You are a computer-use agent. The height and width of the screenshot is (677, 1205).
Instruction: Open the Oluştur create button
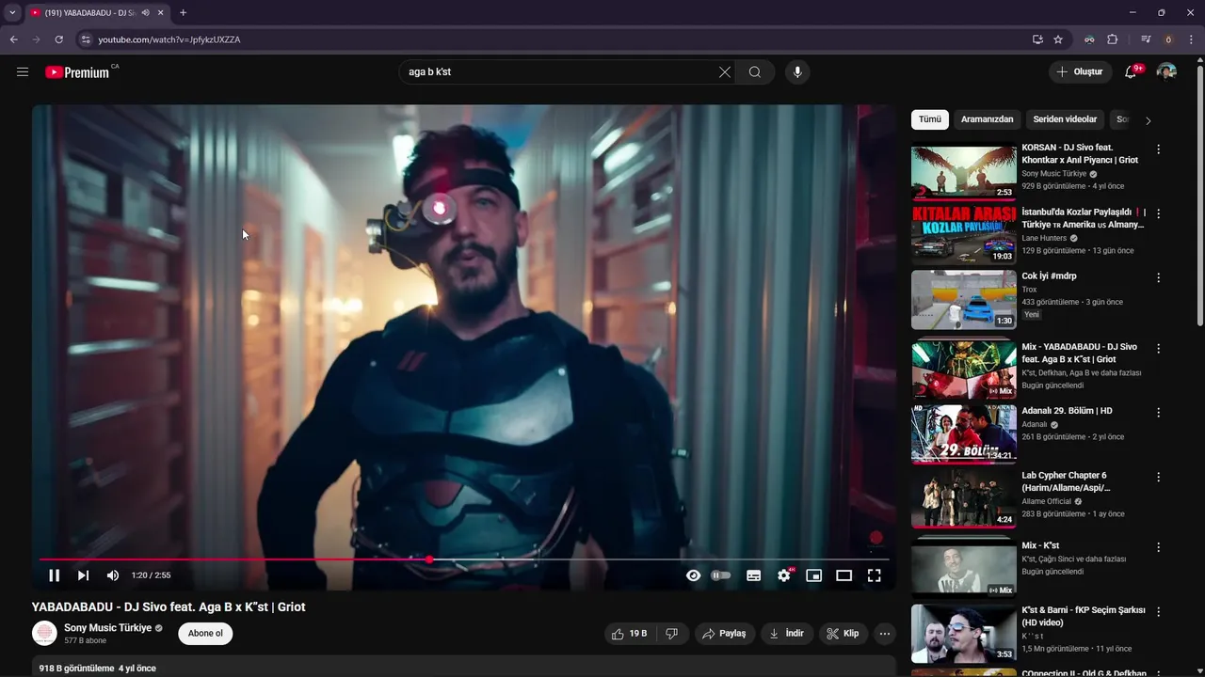(1081, 71)
